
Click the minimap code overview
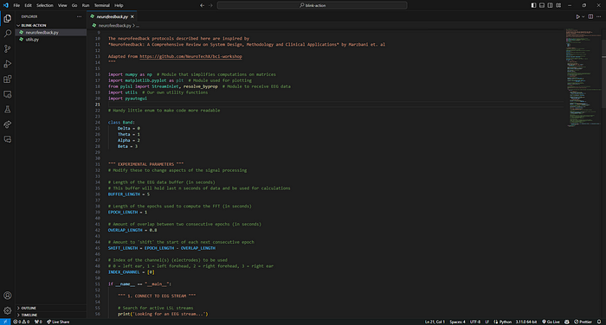click(583, 77)
